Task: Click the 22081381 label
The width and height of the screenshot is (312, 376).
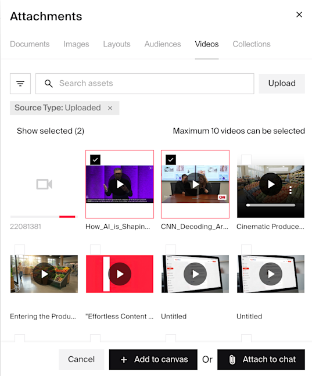Action: point(26,227)
